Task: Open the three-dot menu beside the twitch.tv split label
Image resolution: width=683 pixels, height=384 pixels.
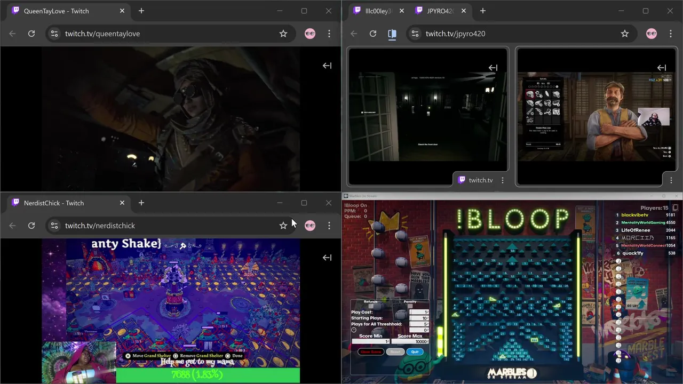Action: (502, 180)
